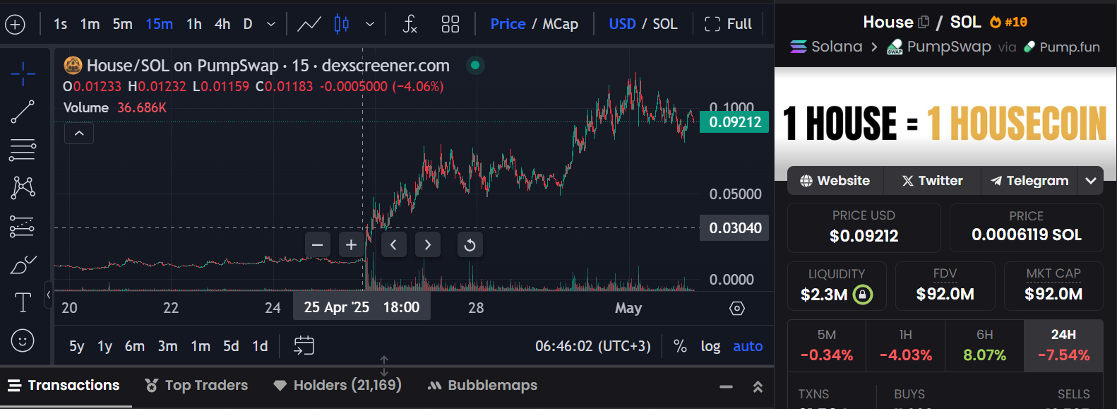
Task: Select the 1H price change tab
Action: click(906, 345)
